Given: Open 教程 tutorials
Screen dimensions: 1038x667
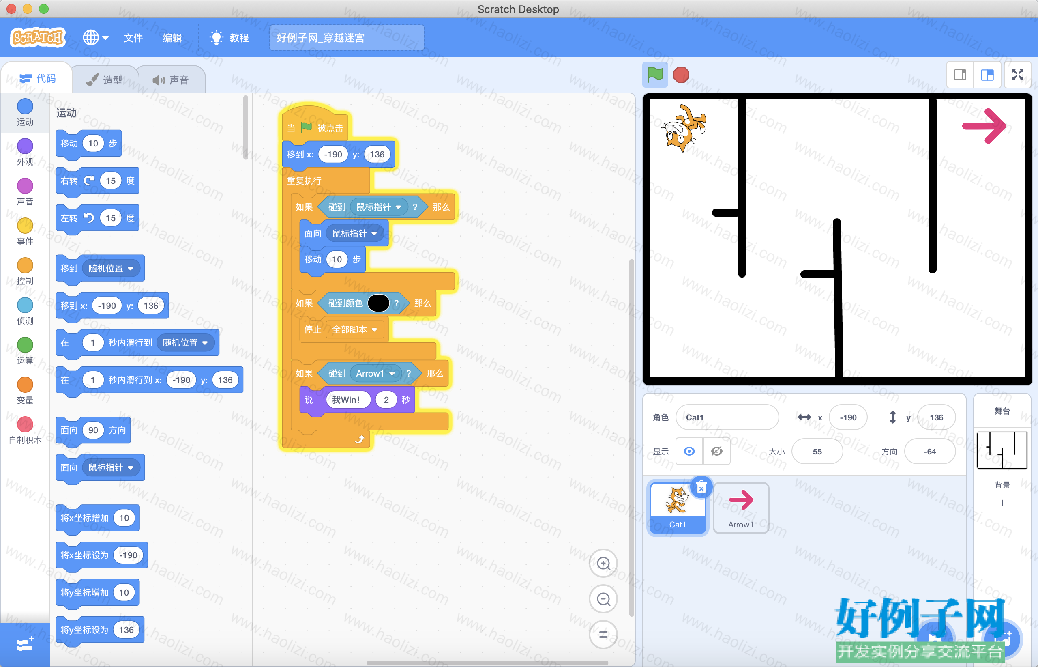Looking at the screenshot, I should (229, 38).
